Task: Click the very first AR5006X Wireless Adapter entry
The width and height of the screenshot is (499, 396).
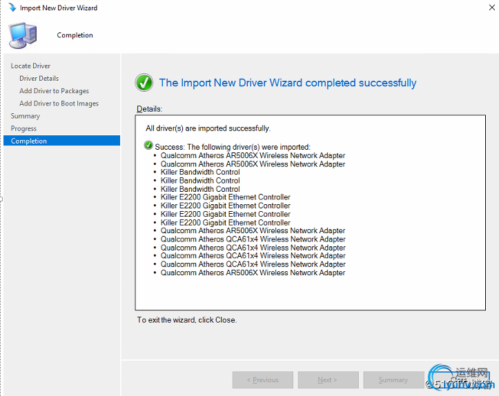Action: click(x=253, y=155)
